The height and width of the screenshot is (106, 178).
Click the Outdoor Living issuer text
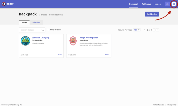click(x=37, y=40)
